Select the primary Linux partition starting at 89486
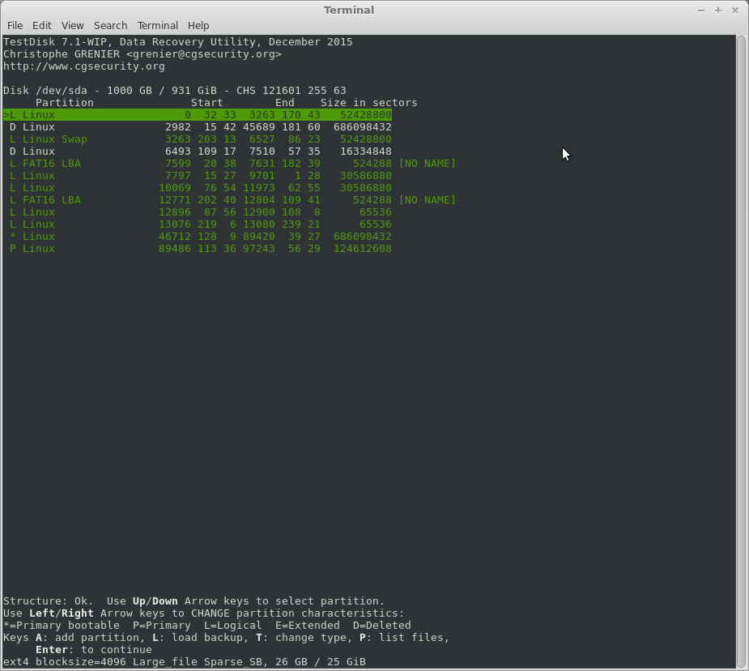This screenshot has height=671, width=749. click(x=198, y=249)
